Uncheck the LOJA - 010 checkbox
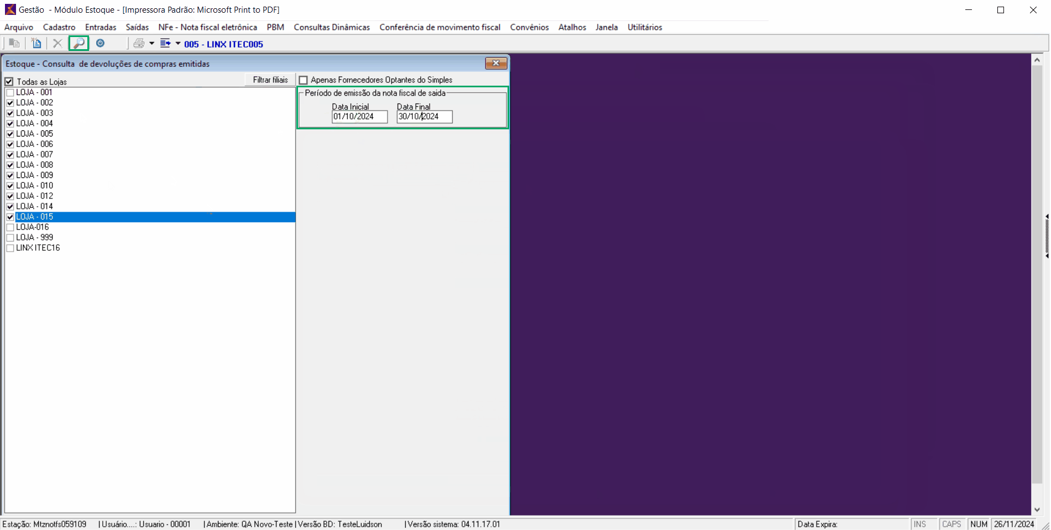 (x=10, y=186)
